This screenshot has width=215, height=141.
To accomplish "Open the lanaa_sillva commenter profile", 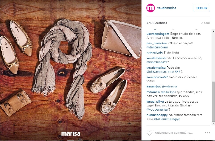I will tap(155, 102).
